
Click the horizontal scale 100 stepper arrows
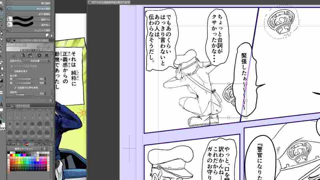click(x=45, y=79)
